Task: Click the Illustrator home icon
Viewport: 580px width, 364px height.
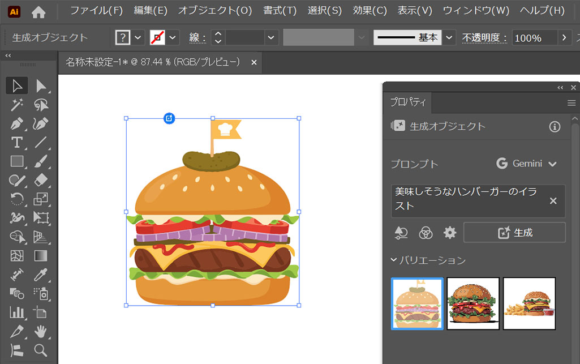Action: (38, 11)
